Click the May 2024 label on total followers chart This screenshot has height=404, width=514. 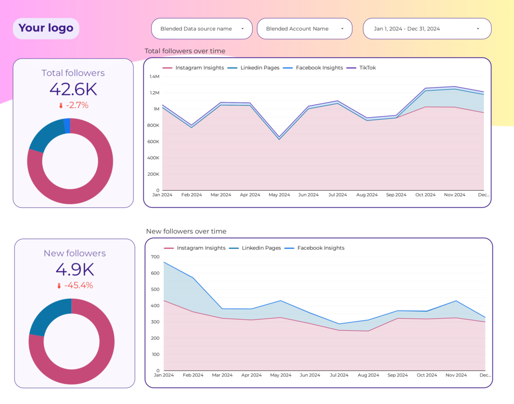(x=279, y=195)
